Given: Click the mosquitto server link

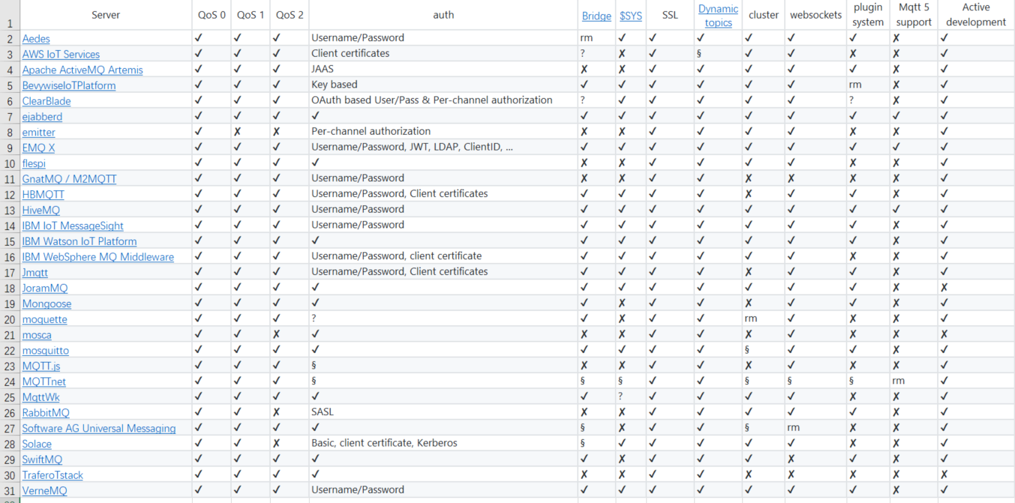Looking at the screenshot, I should [x=46, y=350].
